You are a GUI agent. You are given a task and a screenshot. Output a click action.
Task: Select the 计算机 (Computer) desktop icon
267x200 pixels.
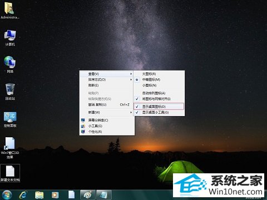pos(10,38)
